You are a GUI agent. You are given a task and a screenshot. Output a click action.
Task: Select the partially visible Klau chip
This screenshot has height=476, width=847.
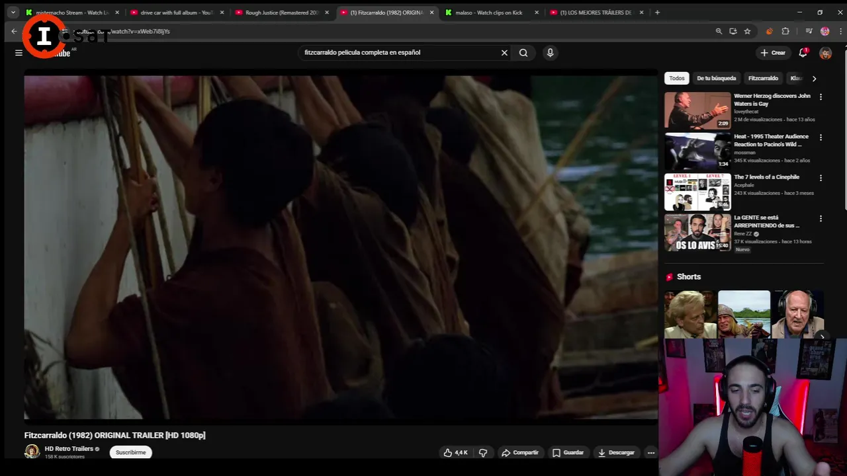pos(795,78)
